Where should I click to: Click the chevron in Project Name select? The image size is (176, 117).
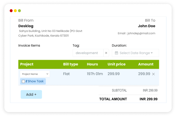point(47,74)
